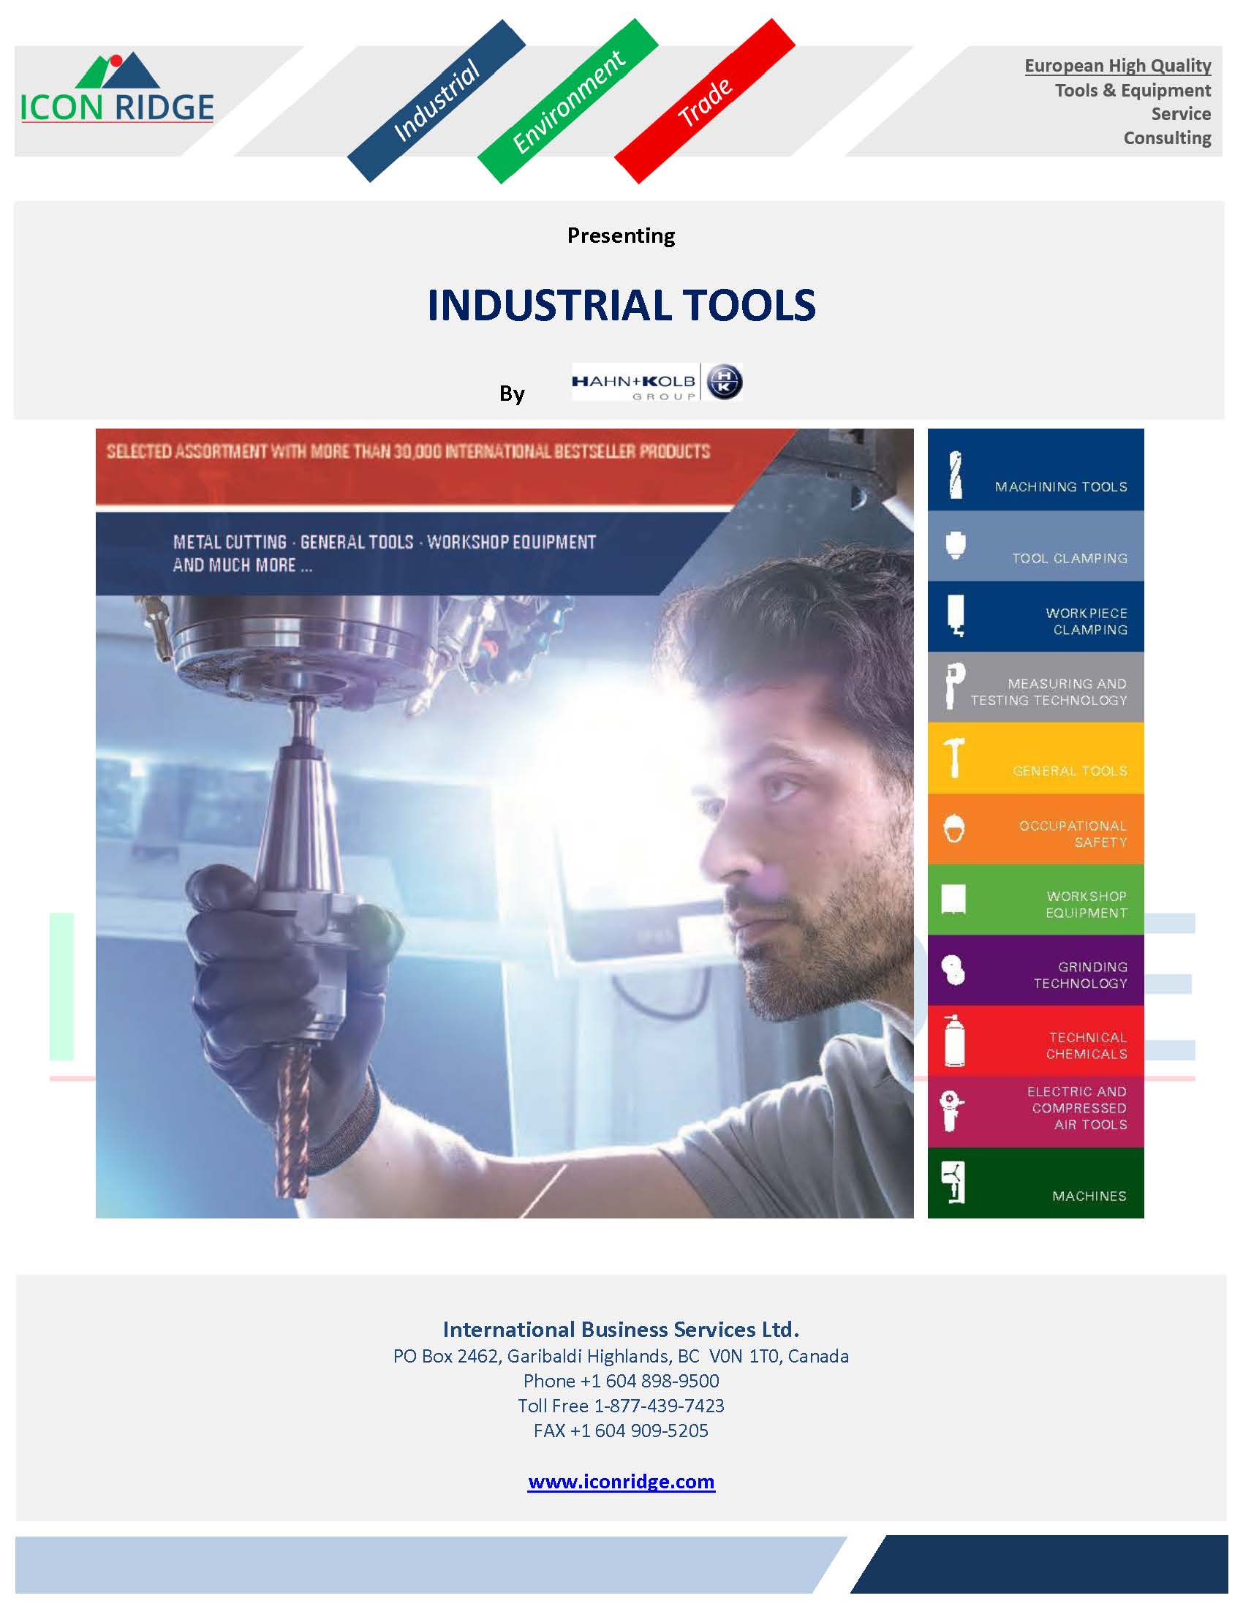Click the caliper Measuring and Testing icon
This screenshot has height=1609, width=1243.
954,686
